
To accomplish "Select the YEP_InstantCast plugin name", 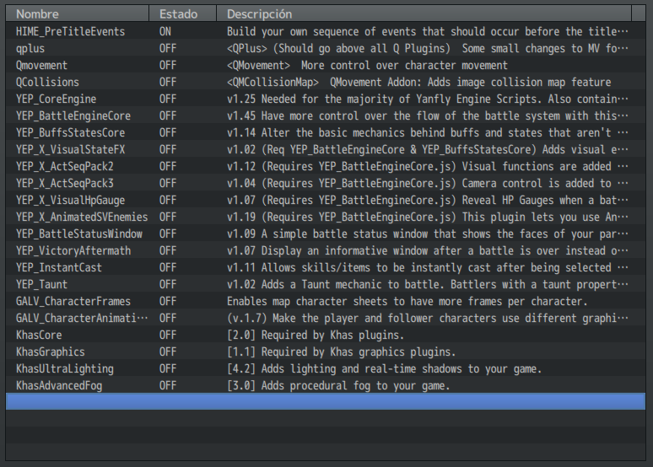I will [x=59, y=267].
